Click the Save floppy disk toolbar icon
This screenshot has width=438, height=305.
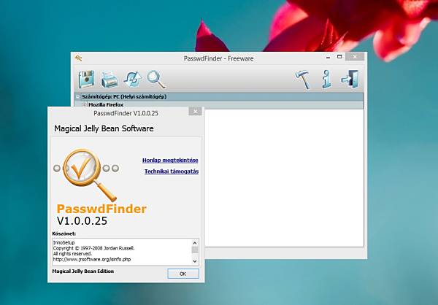86,80
